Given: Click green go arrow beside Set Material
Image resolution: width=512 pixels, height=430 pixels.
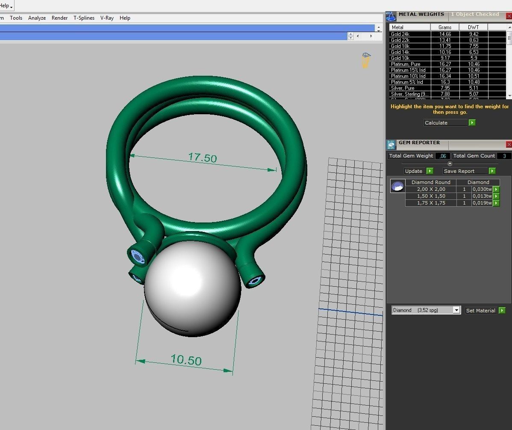Looking at the screenshot, I should (x=502, y=310).
